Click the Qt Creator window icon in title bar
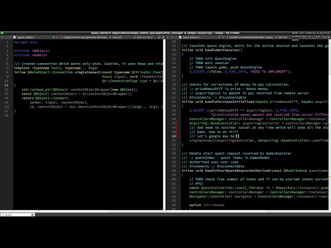 [2, 33]
